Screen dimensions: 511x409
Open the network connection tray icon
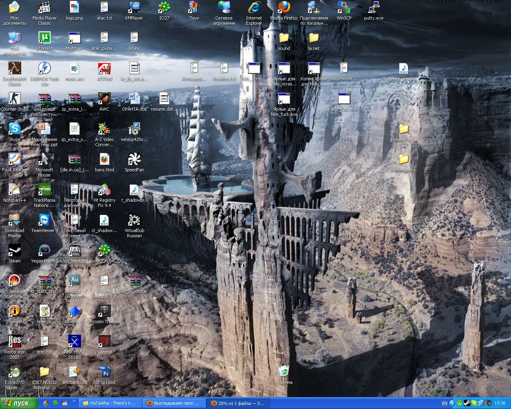coord(480,403)
